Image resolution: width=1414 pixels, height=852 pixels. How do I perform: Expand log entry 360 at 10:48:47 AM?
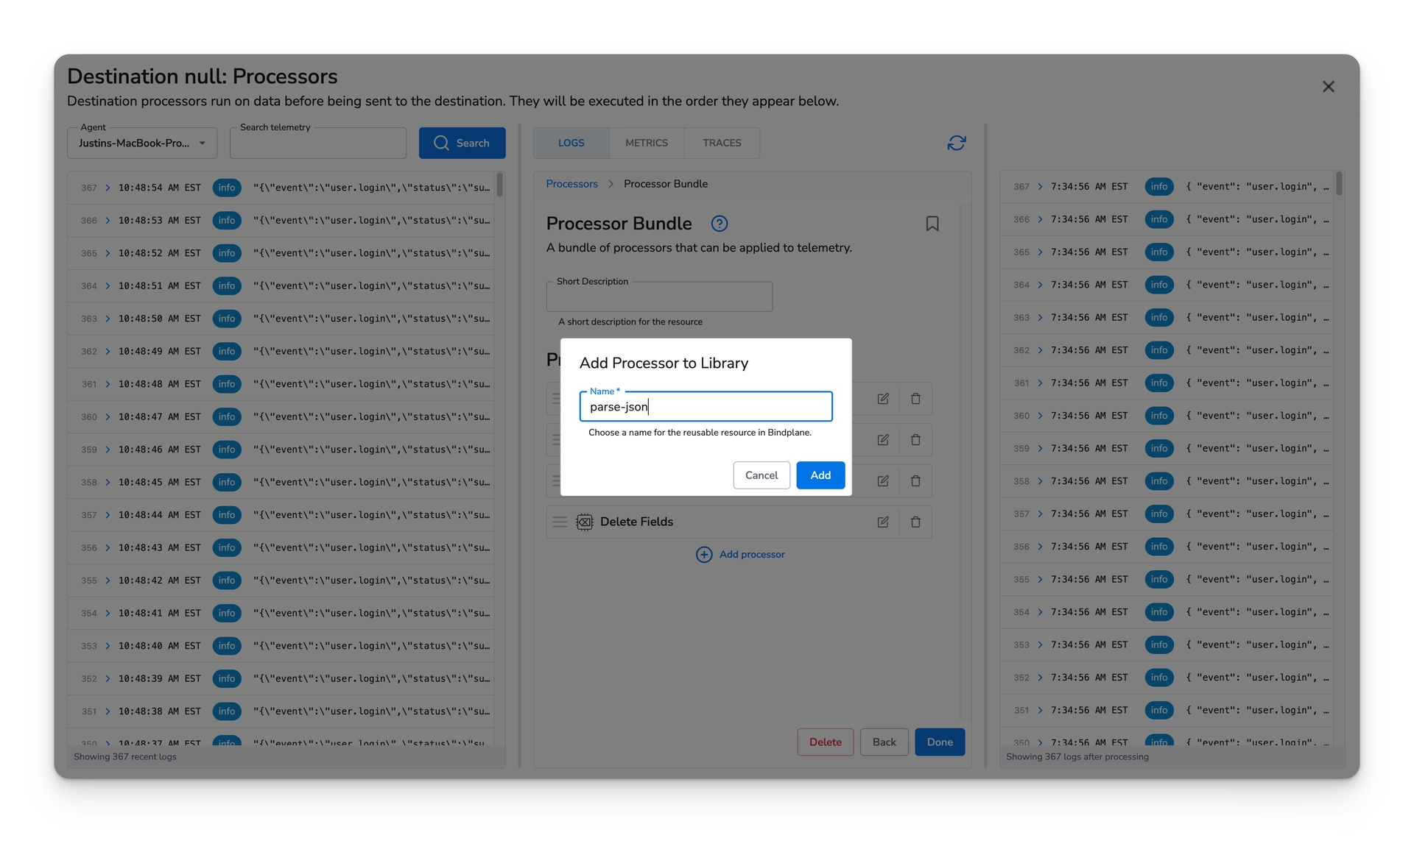(x=108, y=416)
